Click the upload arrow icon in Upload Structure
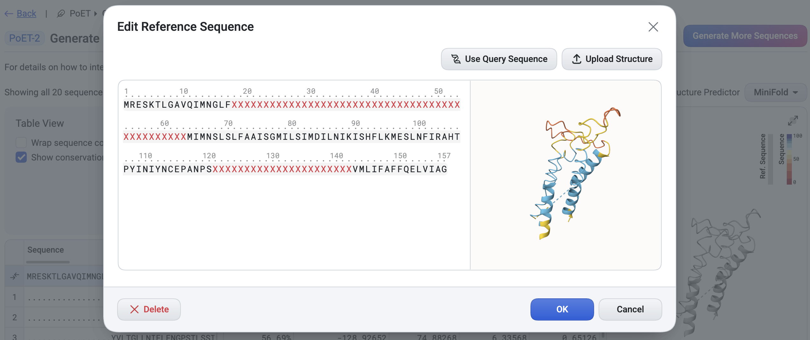 click(576, 59)
